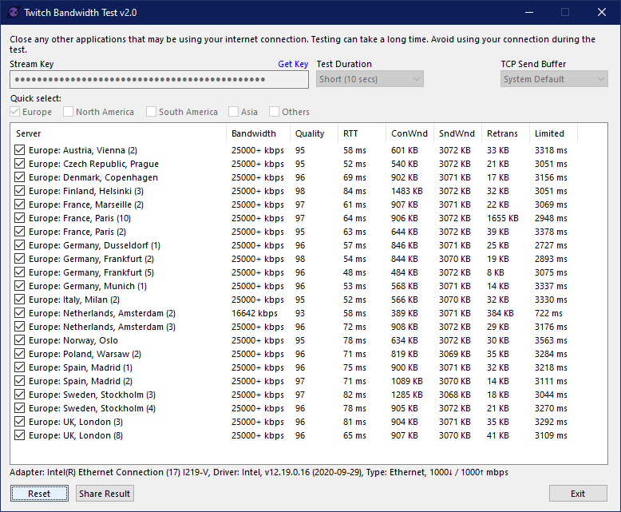Screen dimensions: 621x512
Task: Enable the South America quick select checkbox
Action: point(151,112)
